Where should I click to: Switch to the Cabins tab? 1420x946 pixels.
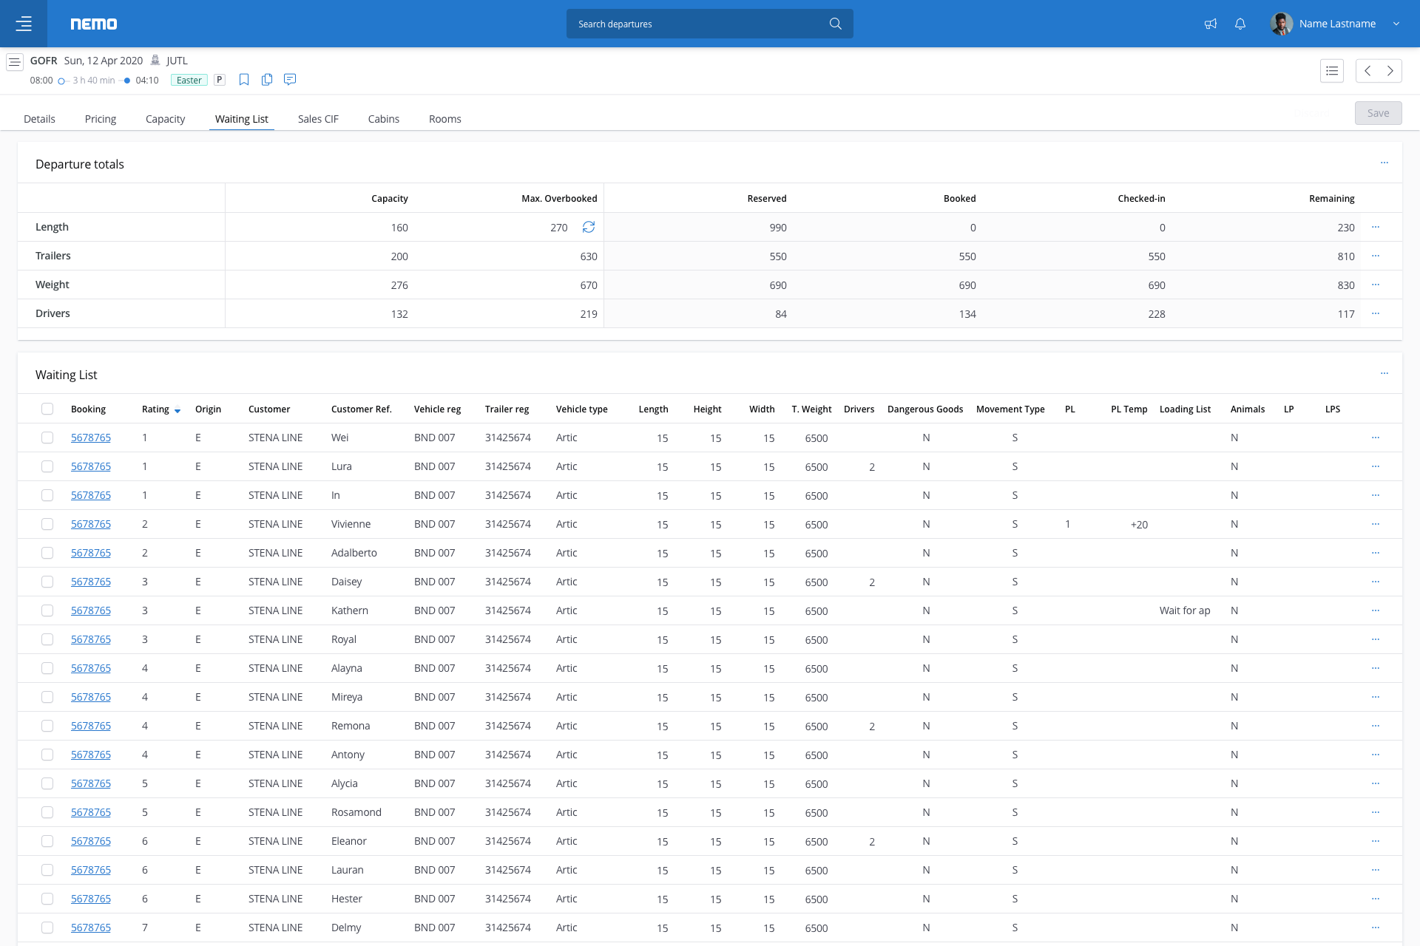pyautogui.click(x=384, y=119)
